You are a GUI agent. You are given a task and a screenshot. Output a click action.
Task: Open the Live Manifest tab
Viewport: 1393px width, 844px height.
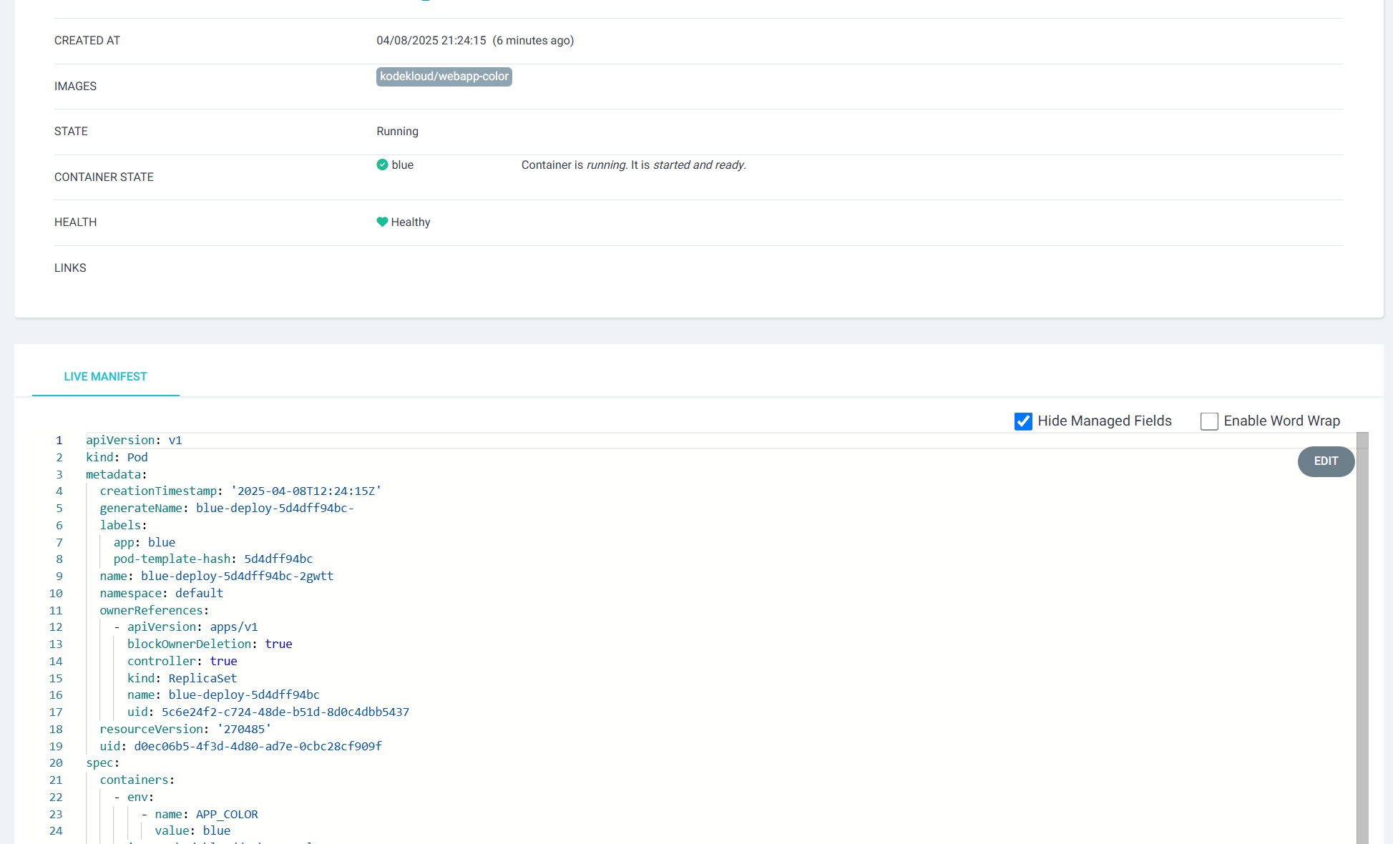(x=105, y=376)
